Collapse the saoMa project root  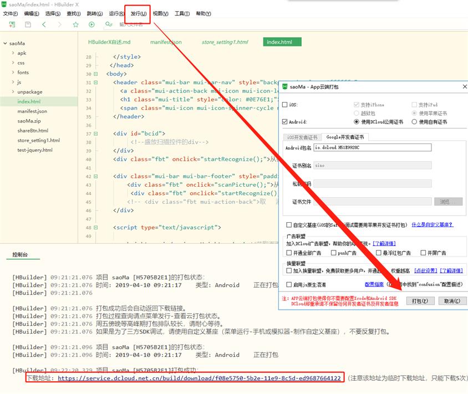(4, 43)
